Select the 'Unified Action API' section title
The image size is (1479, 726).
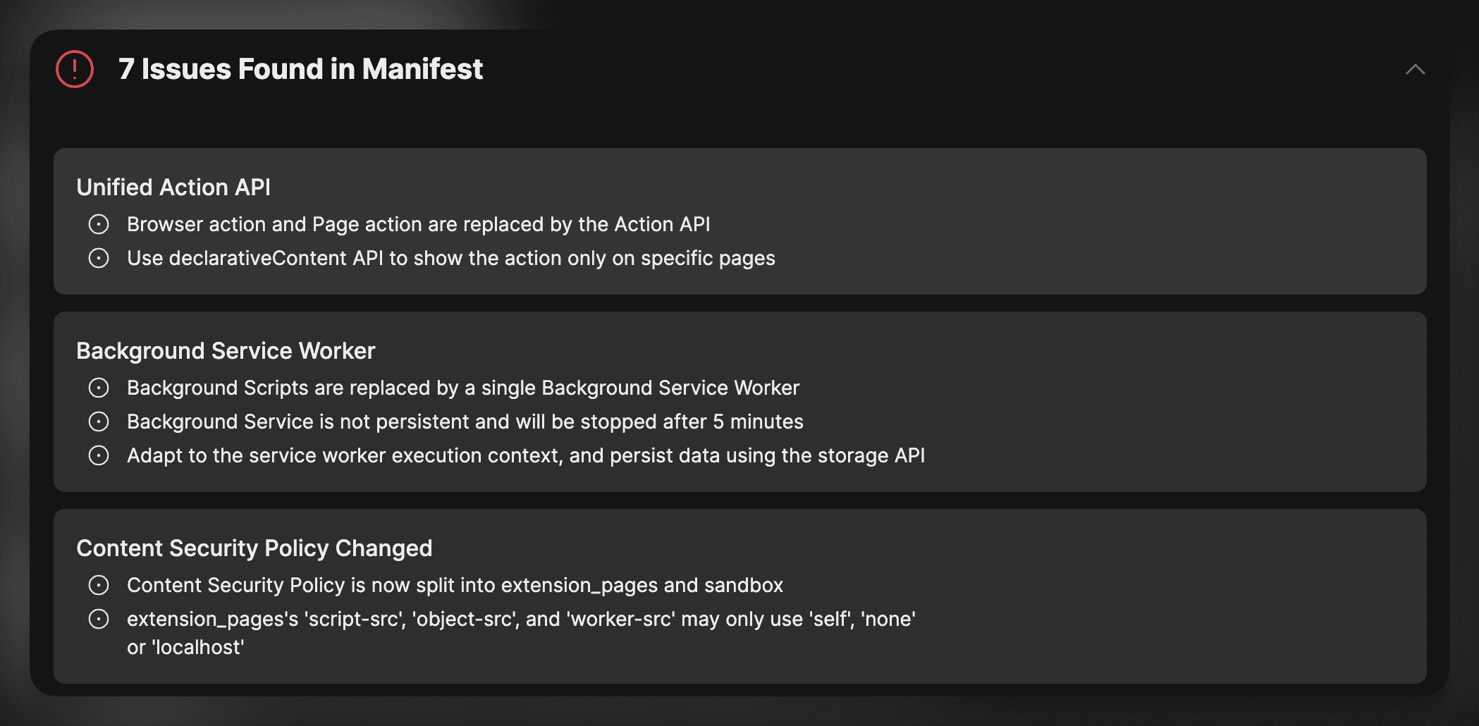coord(173,187)
